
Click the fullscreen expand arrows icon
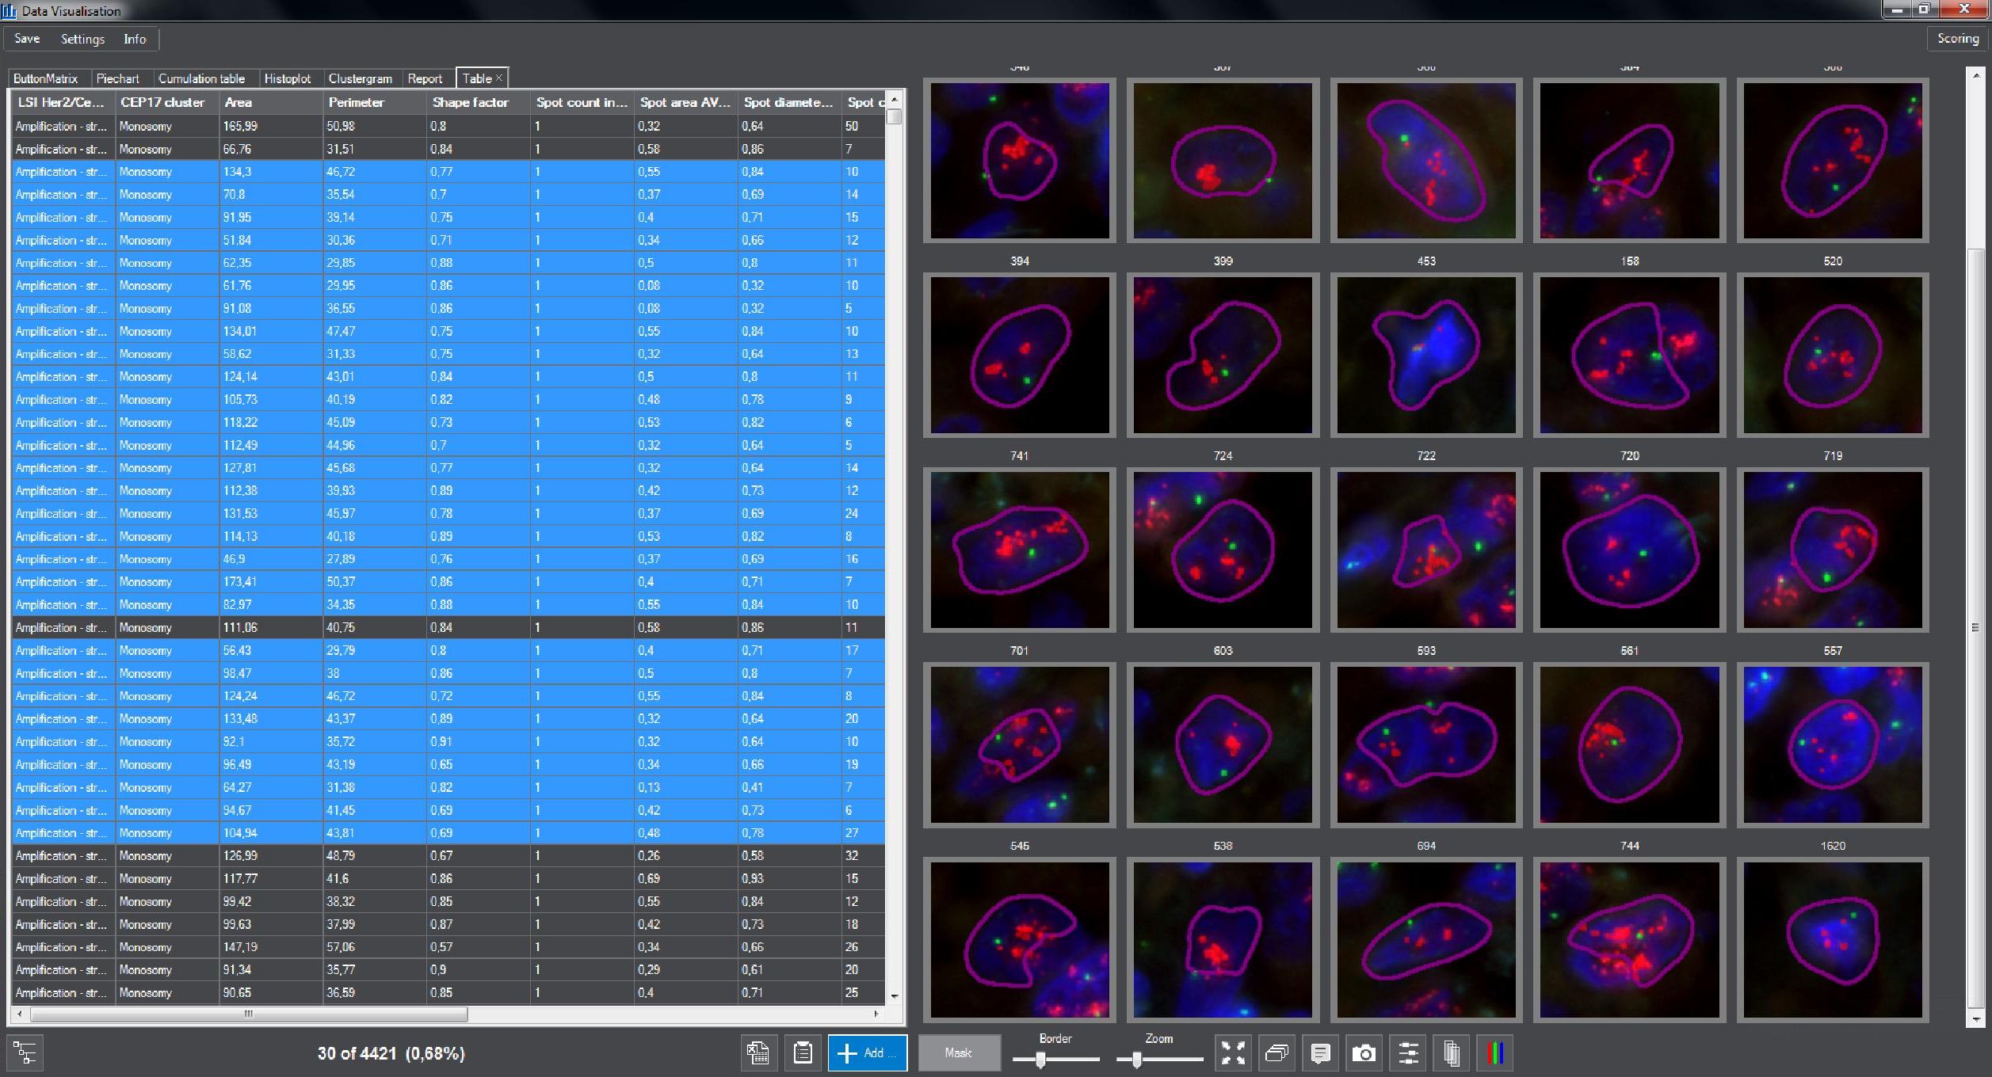coord(1232,1052)
